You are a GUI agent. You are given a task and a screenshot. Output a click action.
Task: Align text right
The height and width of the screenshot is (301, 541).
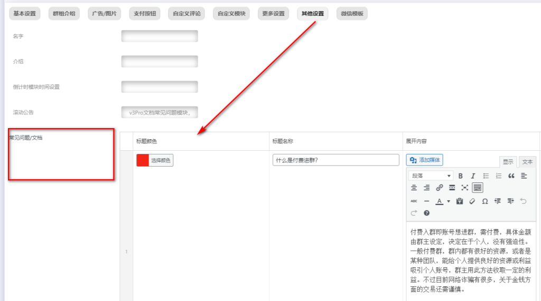(x=427, y=188)
